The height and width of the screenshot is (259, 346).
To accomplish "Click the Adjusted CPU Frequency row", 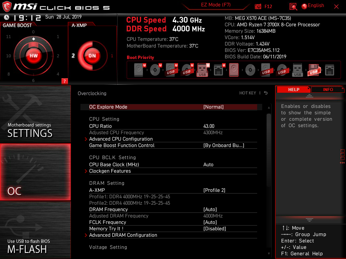I will (x=173, y=133).
